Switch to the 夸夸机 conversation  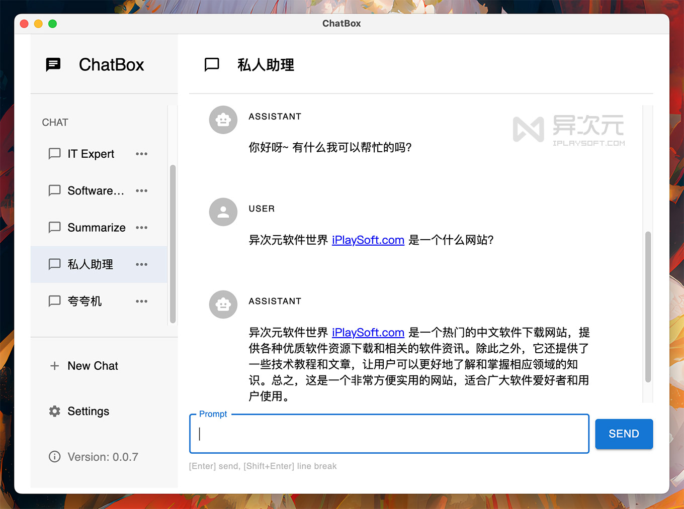point(84,301)
